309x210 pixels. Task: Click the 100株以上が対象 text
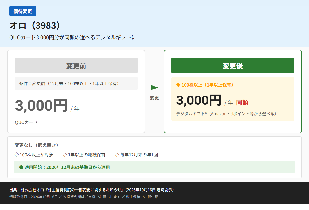coord(37,155)
